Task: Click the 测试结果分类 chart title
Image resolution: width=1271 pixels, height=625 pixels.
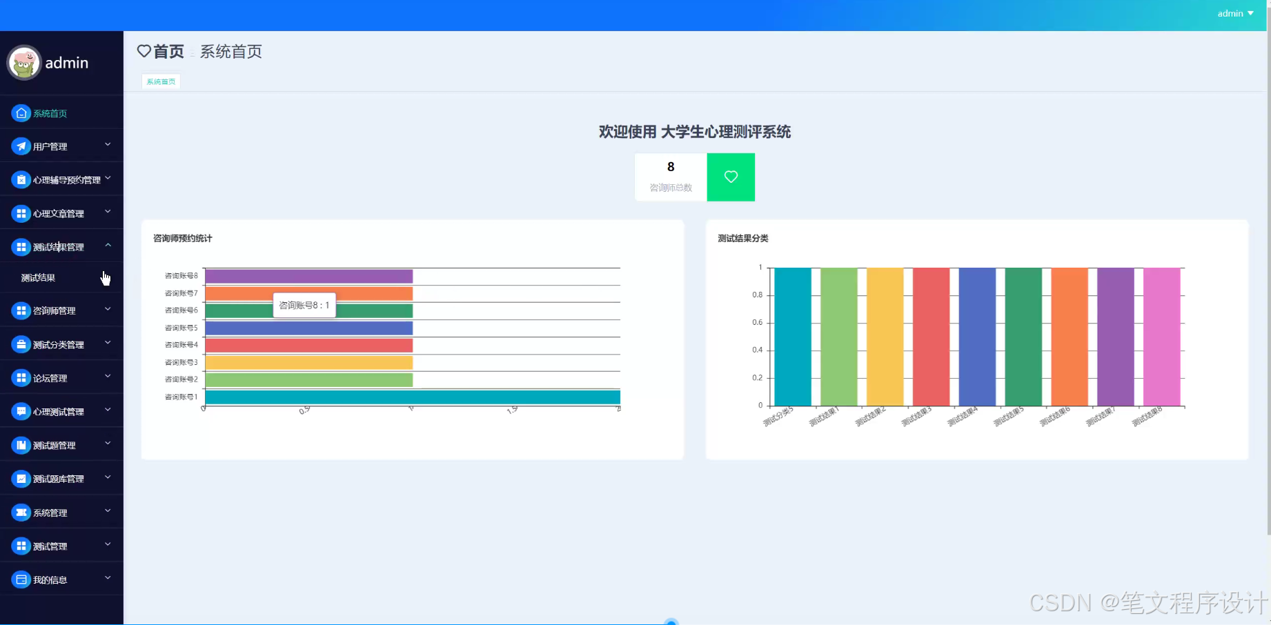Action: 743,239
